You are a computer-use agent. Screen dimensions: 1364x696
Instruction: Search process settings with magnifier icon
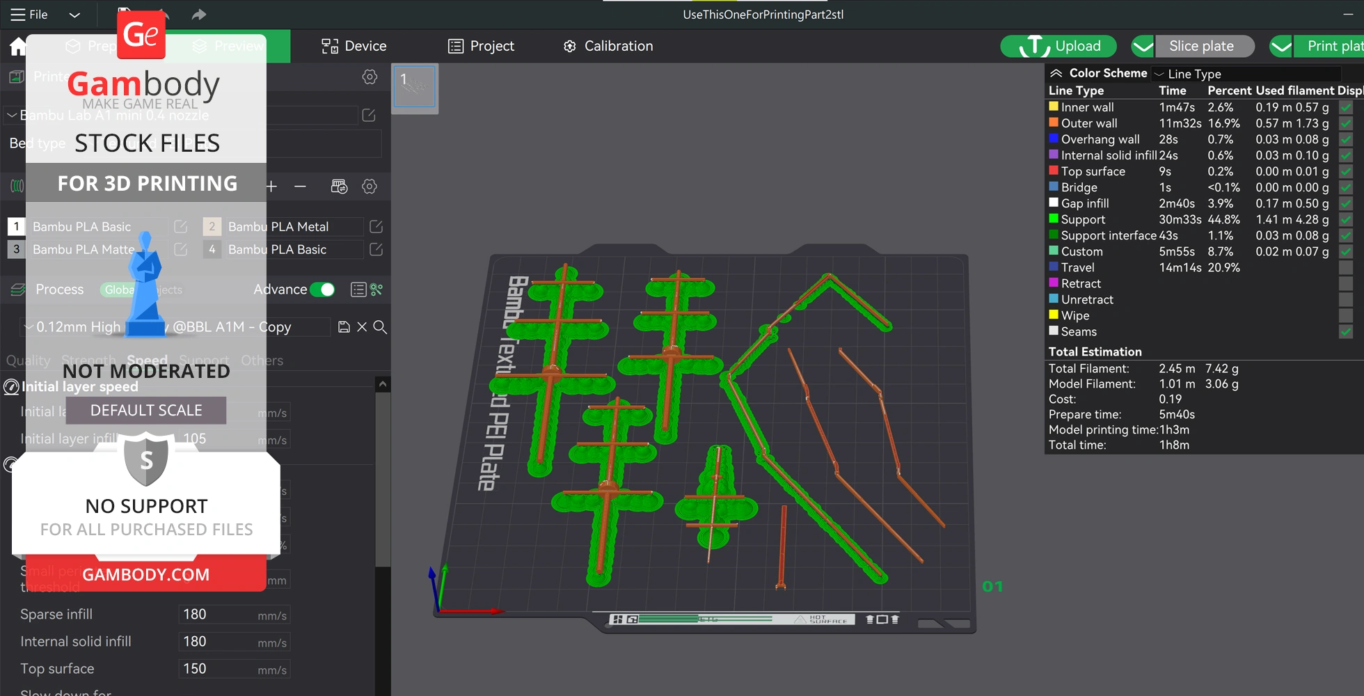pyautogui.click(x=380, y=327)
